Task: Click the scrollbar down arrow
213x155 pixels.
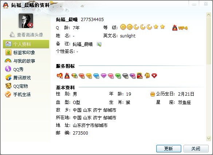Action: [209, 138]
